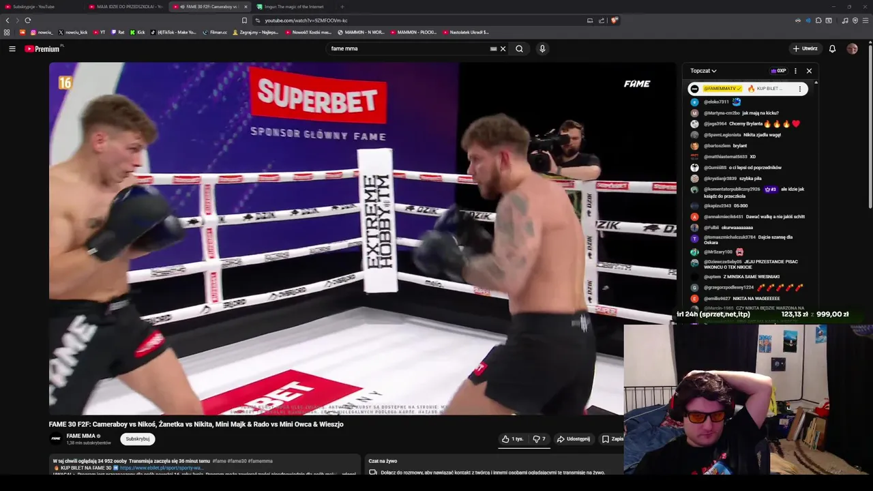Open the Filman.cc bookmark
This screenshot has width=873, height=491.
pyautogui.click(x=215, y=32)
